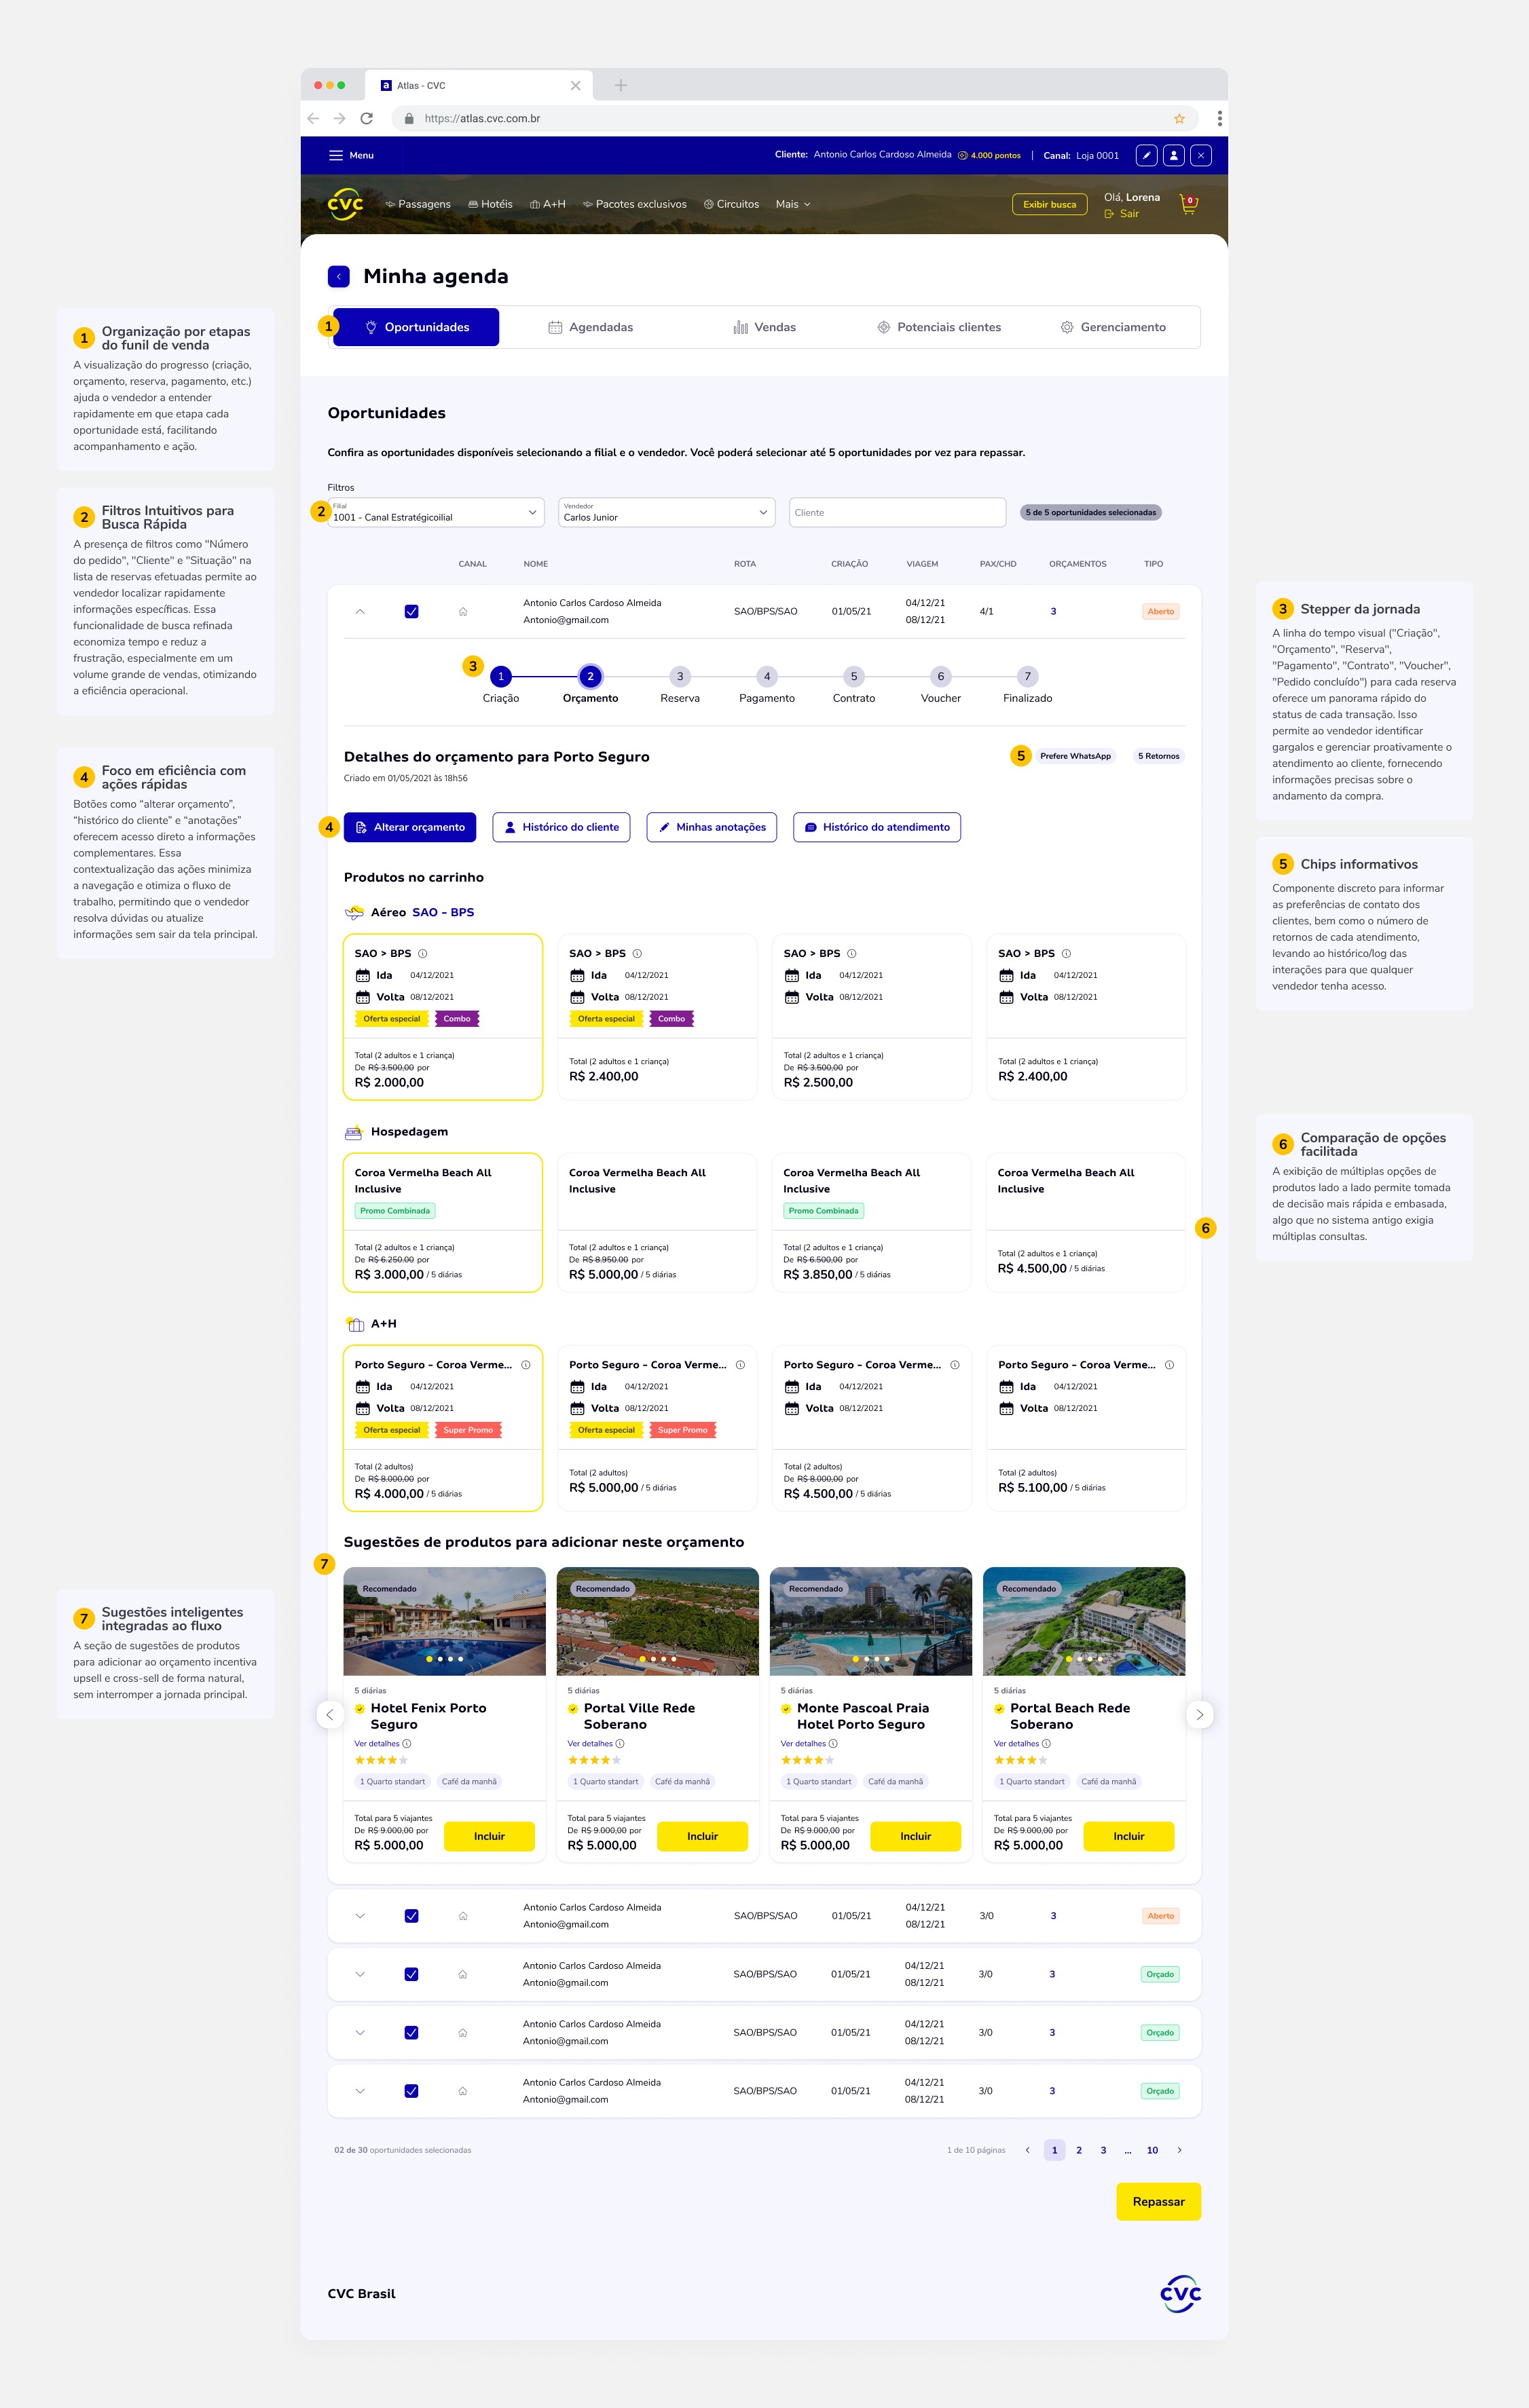Uncheck the expanded row checkbox with 4/1 pax
The height and width of the screenshot is (2408, 1529).
[x=411, y=611]
